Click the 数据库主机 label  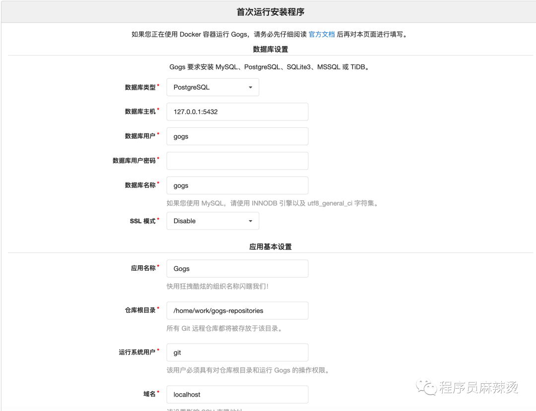point(140,112)
